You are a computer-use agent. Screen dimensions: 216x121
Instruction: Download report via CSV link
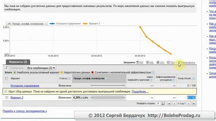[x=162, y=63]
